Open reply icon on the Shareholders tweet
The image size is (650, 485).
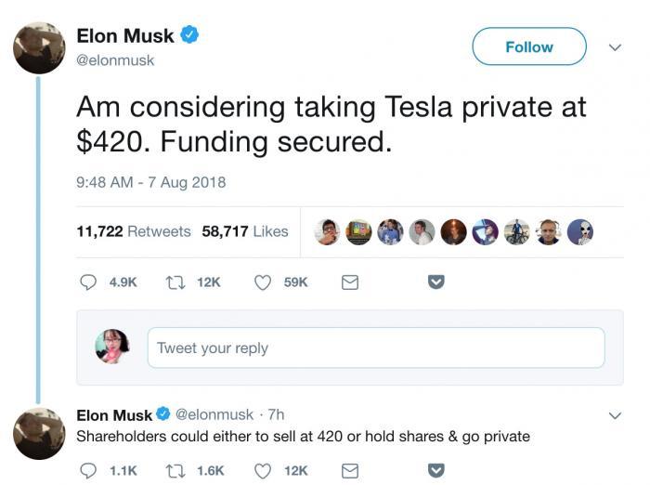coord(88,471)
